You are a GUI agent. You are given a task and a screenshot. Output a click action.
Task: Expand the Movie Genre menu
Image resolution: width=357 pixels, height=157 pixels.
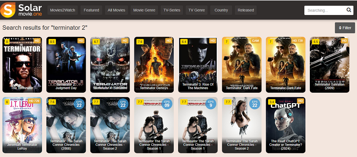(x=144, y=10)
